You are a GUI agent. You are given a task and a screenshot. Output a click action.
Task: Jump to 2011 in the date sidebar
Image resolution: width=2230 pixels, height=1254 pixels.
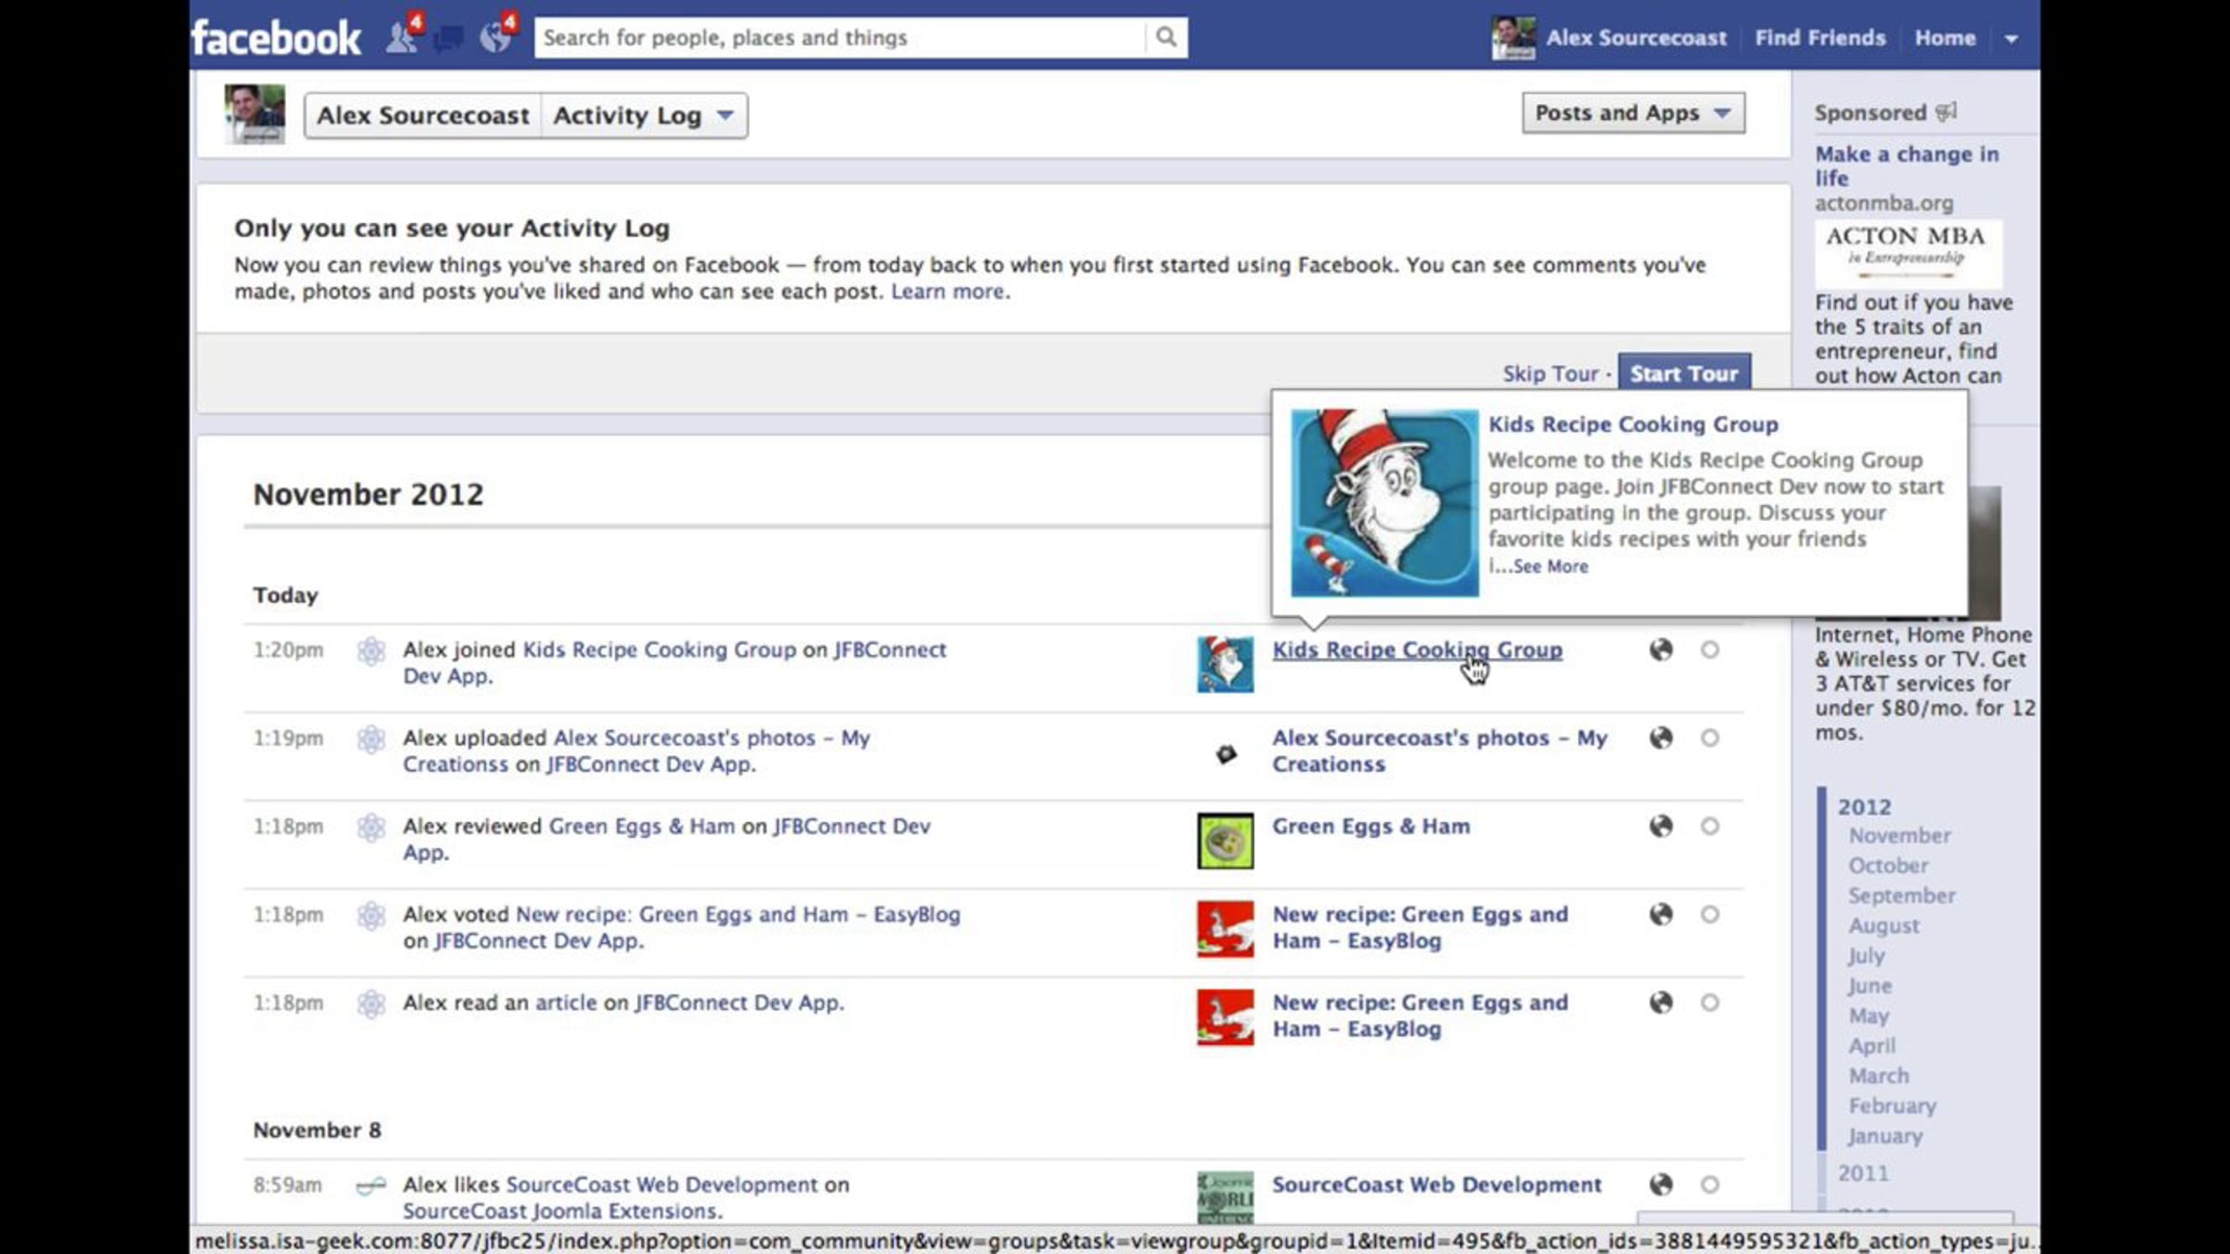click(1863, 1174)
